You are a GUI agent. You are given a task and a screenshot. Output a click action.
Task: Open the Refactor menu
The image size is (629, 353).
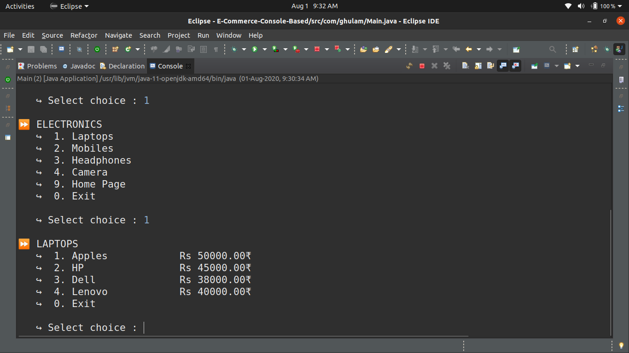[x=84, y=35]
